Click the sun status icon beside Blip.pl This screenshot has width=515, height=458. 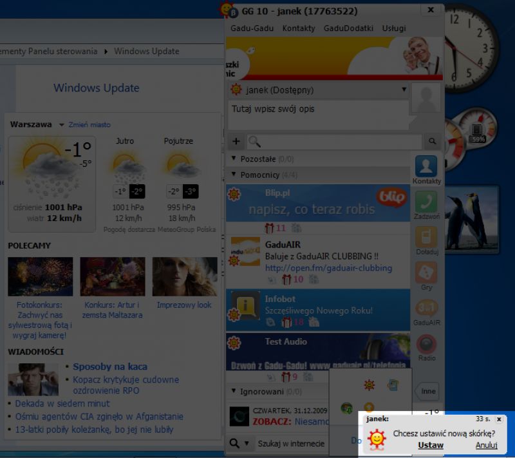click(234, 194)
